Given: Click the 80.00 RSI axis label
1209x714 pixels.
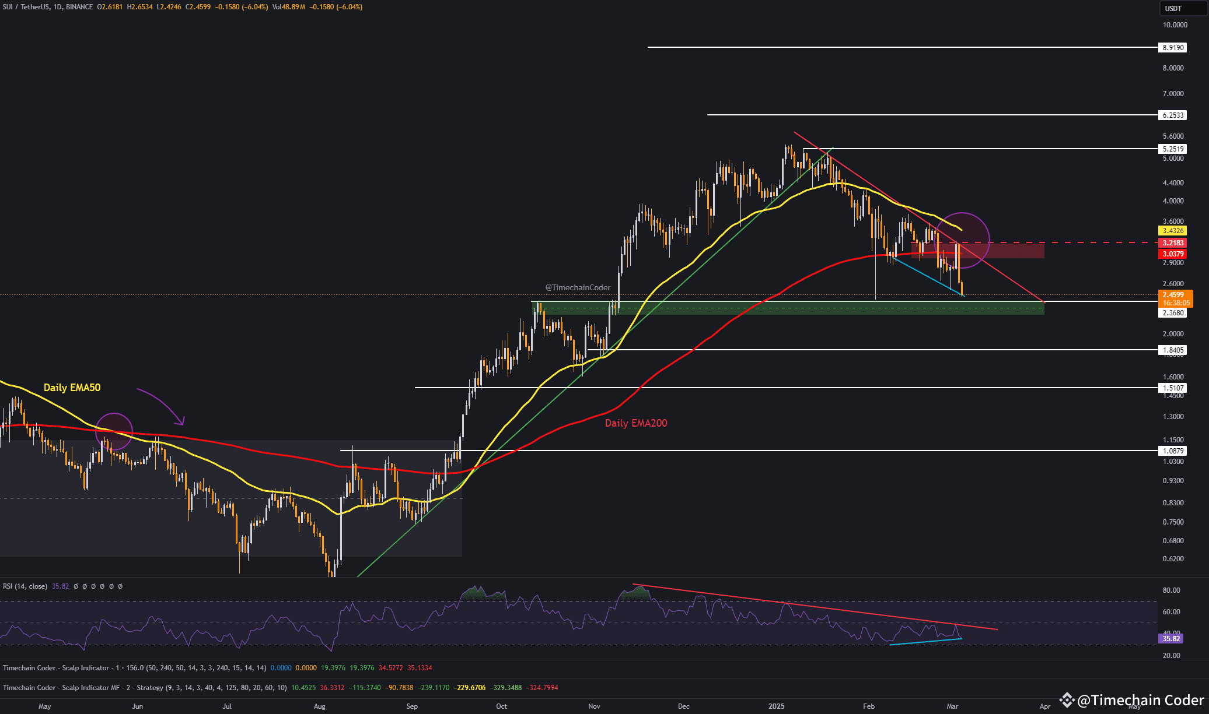Looking at the screenshot, I should pos(1171,590).
